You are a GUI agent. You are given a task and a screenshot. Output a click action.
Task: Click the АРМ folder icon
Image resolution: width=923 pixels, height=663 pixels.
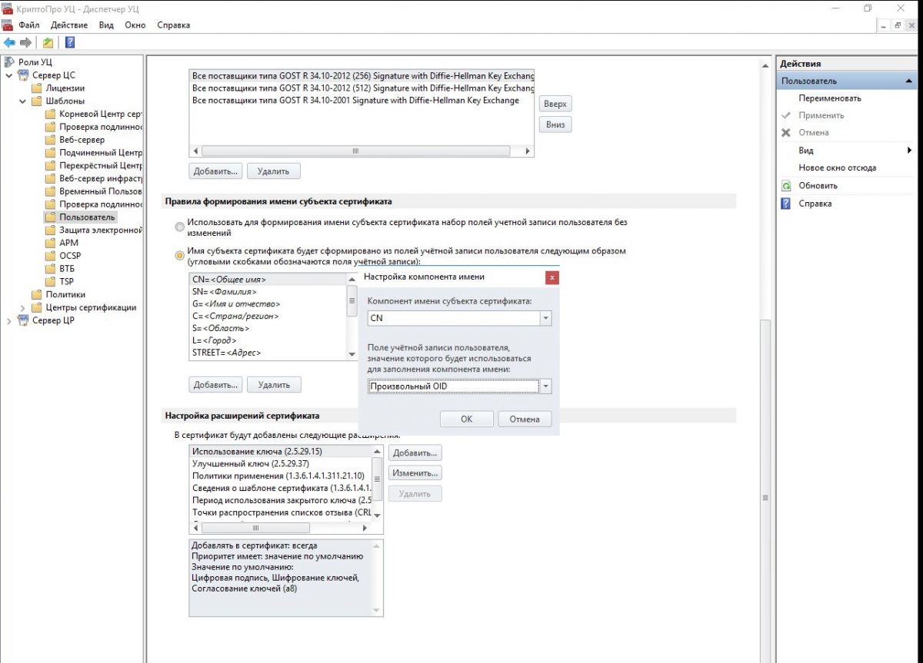(51, 243)
